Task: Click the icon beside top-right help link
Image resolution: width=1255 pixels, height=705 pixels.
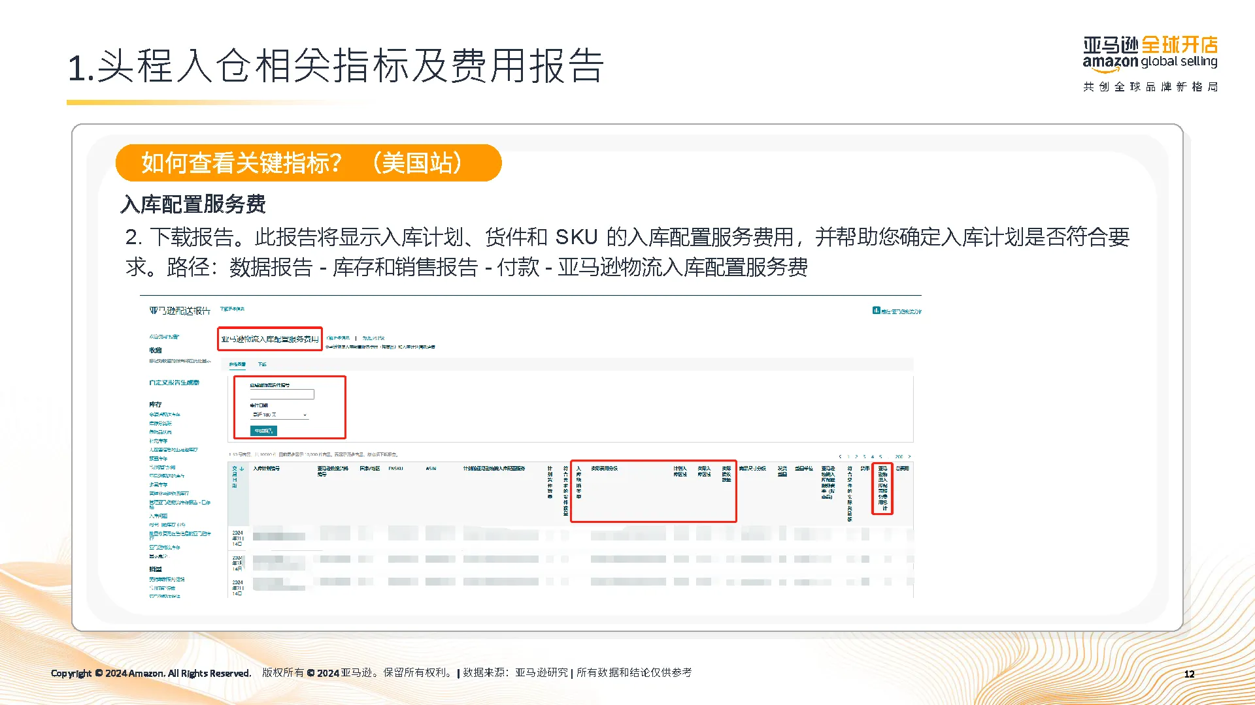Action: coord(876,310)
